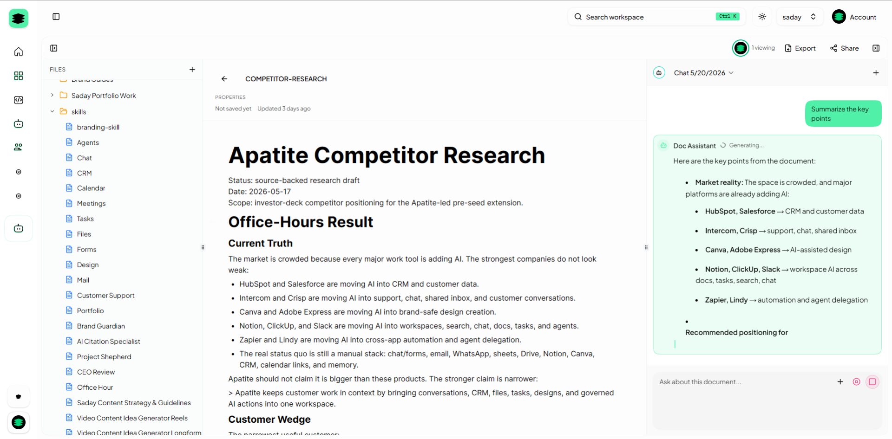The image size is (892, 439).
Task: Click the Home icon in left sidebar
Action: pyautogui.click(x=19, y=52)
